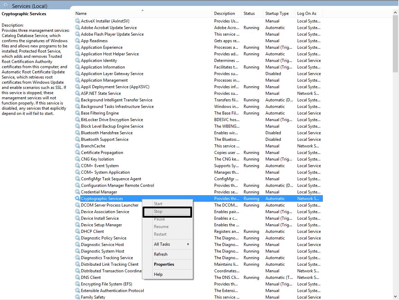Click the Base Filtering Engine gear icon
The width and height of the screenshot is (399, 300).
click(x=78, y=113)
